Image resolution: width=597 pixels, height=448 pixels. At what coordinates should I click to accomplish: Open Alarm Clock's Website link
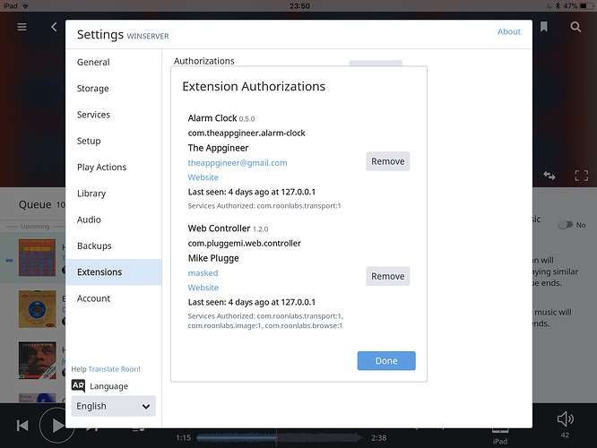203,177
